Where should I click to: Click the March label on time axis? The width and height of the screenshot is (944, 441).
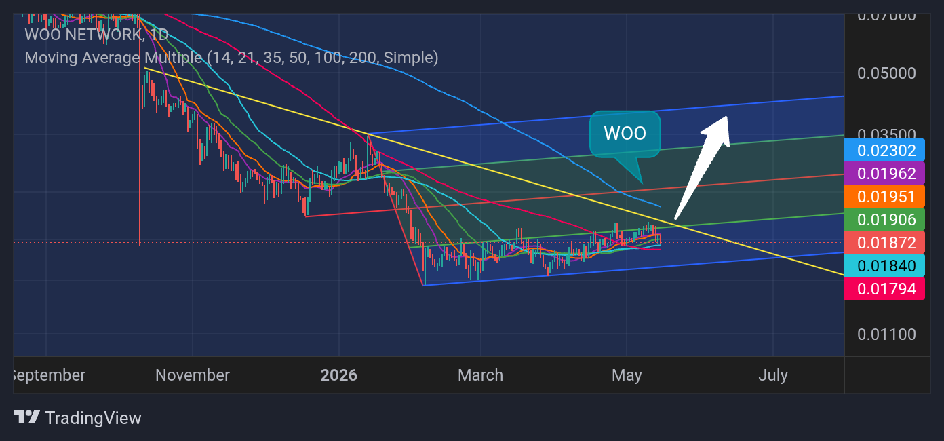(x=480, y=375)
